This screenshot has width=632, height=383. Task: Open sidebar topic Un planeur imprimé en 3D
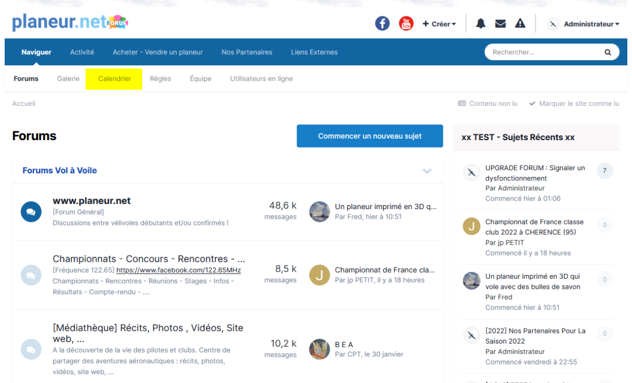533,281
